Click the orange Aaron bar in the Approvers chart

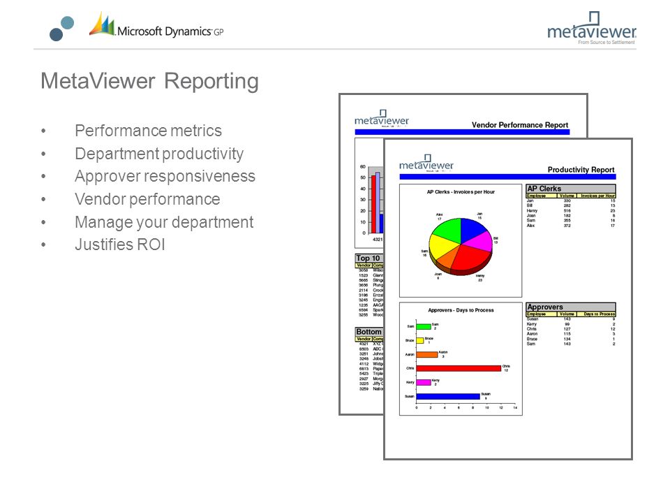[427, 355]
